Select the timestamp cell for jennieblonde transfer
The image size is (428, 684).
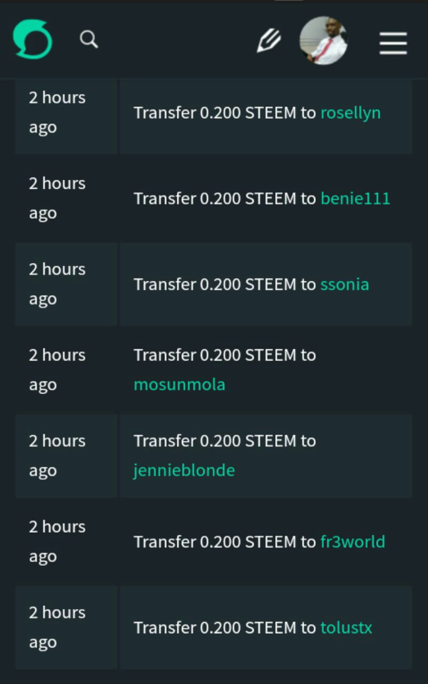[66, 456]
